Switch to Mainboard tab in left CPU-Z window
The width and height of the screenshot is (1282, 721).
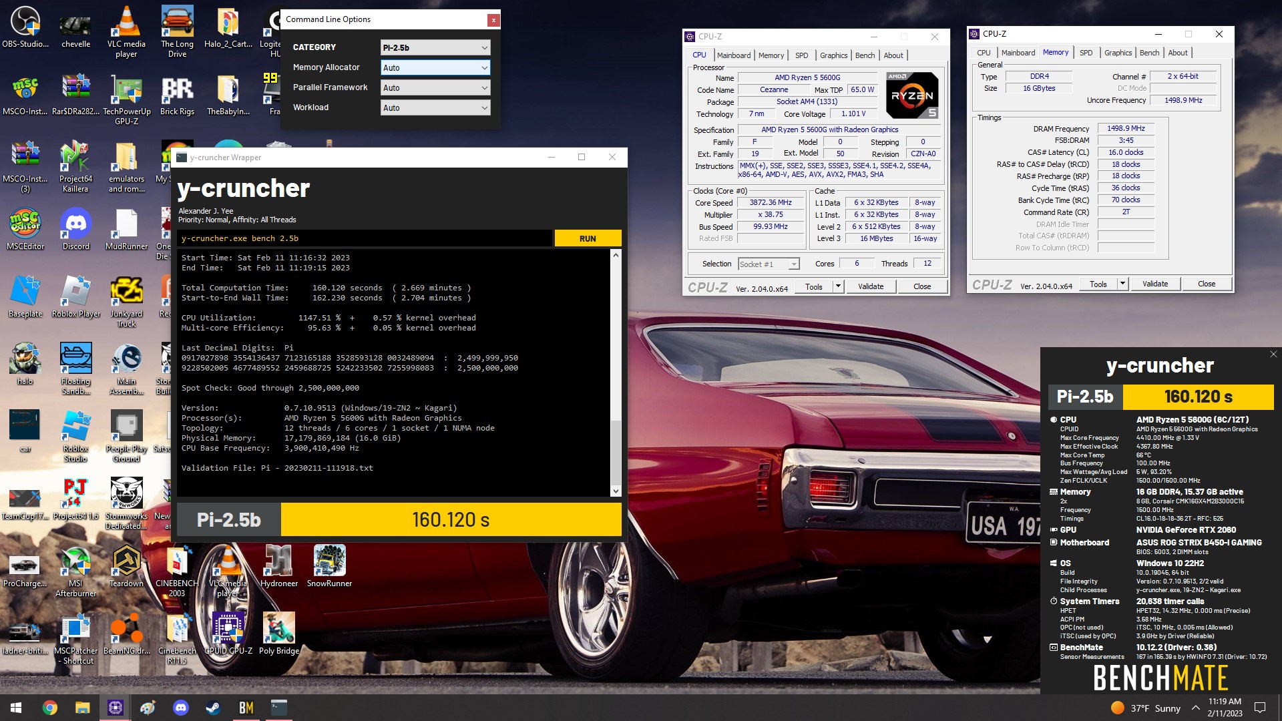pyautogui.click(x=734, y=55)
